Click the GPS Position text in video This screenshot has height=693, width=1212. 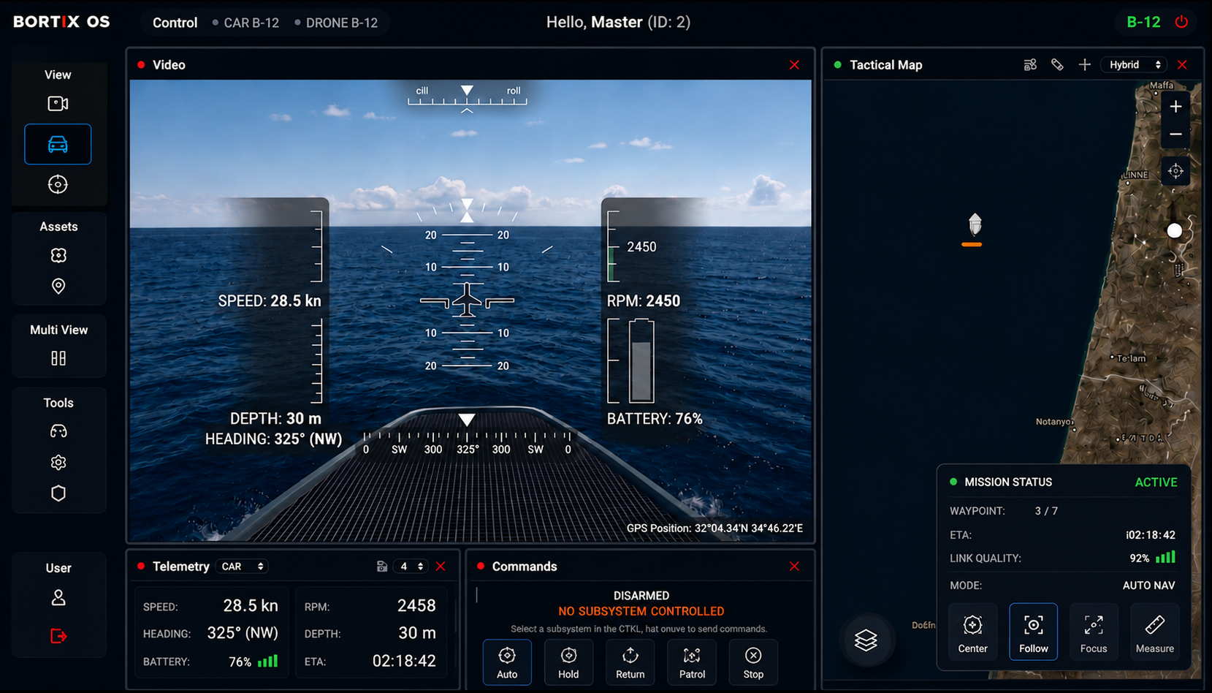tap(714, 528)
